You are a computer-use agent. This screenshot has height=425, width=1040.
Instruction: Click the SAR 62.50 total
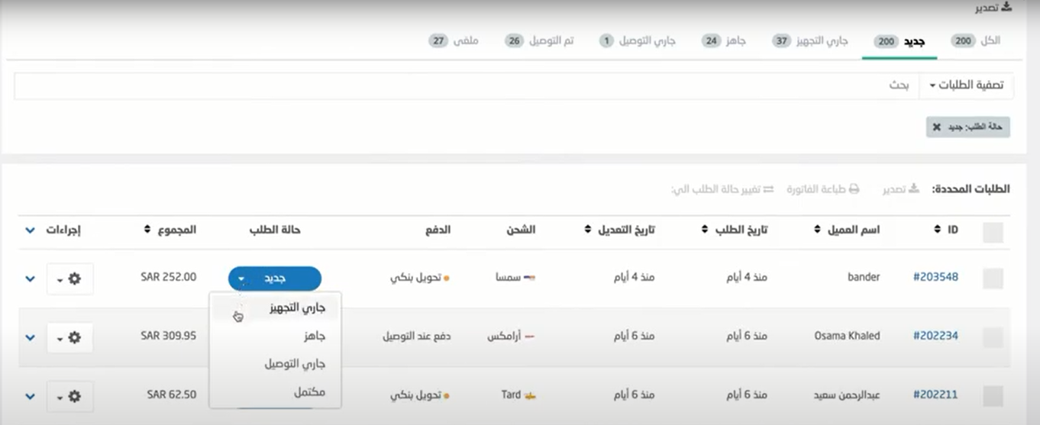(172, 395)
